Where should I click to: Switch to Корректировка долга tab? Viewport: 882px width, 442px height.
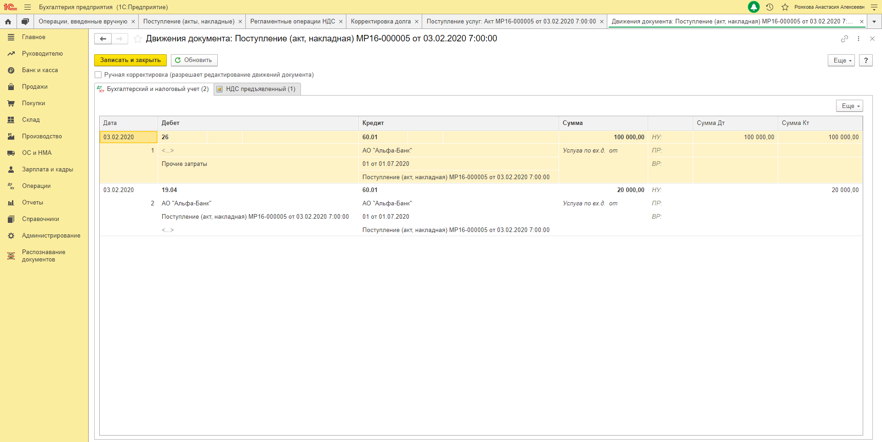pyautogui.click(x=380, y=22)
